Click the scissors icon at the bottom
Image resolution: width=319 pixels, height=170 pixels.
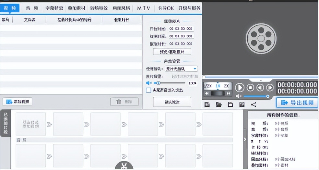coord(124,166)
